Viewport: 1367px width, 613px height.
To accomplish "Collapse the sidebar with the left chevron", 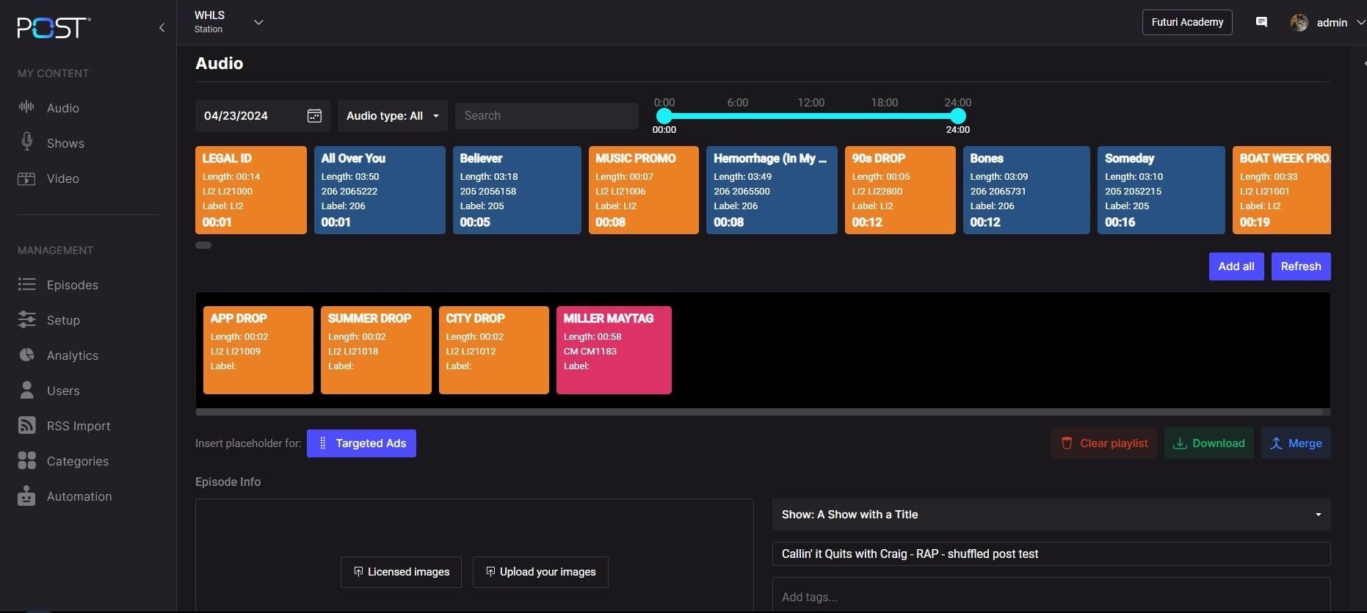I will click(162, 28).
